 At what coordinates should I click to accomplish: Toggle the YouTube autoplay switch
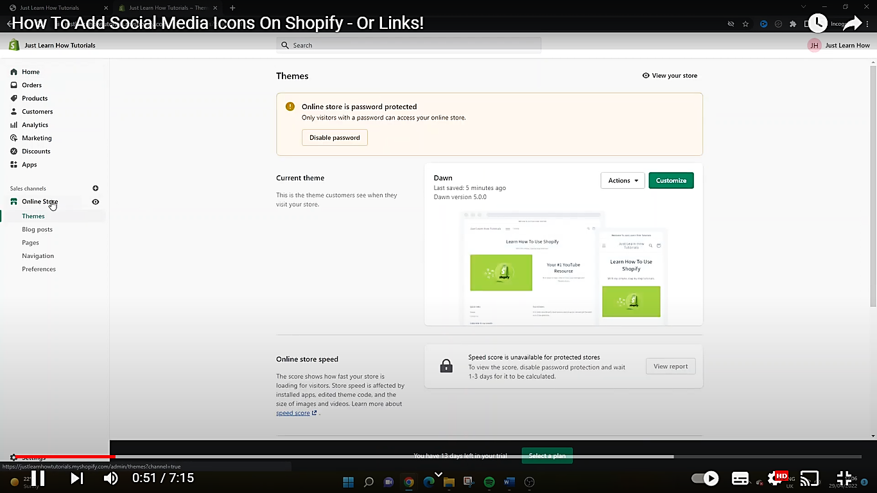(x=704, y=478)
